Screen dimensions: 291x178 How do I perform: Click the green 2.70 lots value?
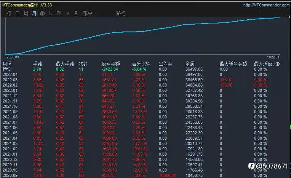pos(37,69)
